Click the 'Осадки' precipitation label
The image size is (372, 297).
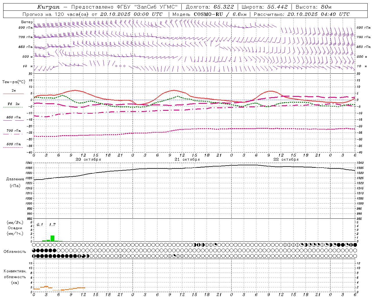15,228
